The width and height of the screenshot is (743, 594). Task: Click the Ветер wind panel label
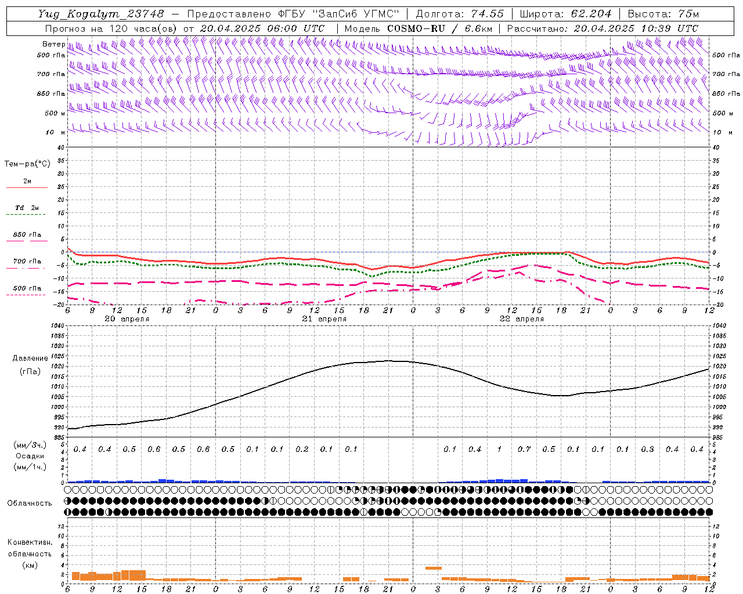coord(53,44)
